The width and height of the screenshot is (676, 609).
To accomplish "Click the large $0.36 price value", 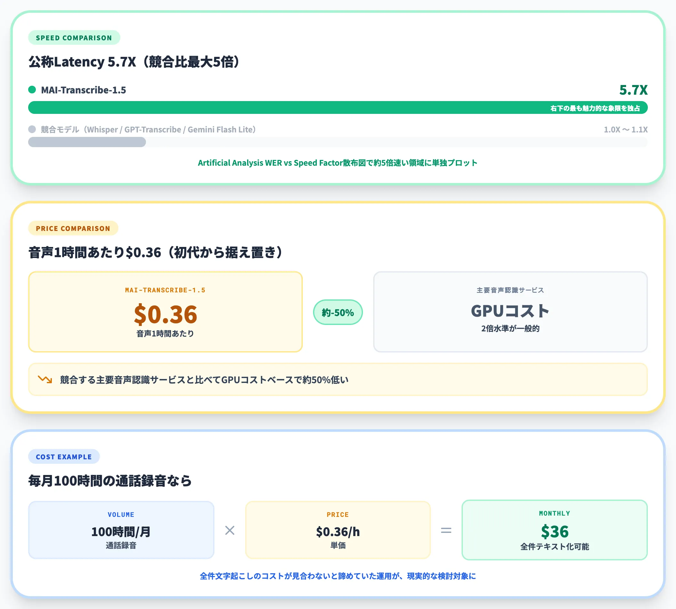I will (165, 314).
